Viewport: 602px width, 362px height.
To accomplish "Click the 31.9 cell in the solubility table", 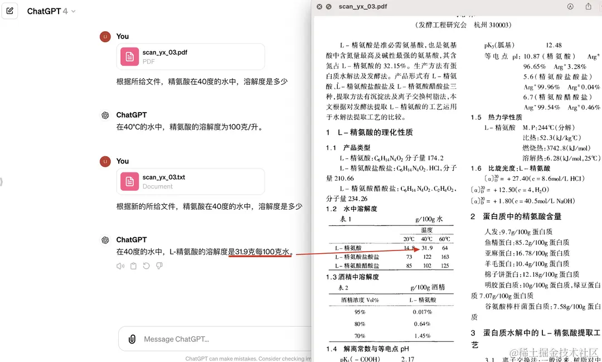I will tap(427, 248).
